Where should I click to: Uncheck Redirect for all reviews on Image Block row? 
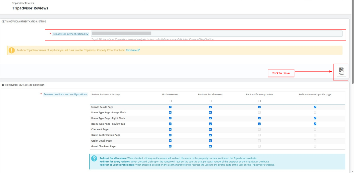point(211,112)
